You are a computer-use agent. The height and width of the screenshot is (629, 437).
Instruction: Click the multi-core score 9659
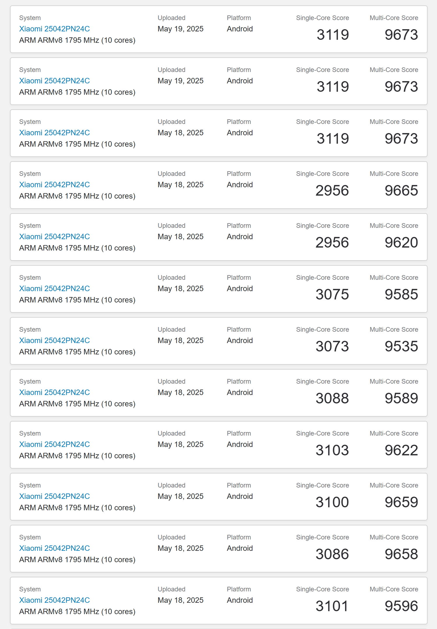(401, 502)
